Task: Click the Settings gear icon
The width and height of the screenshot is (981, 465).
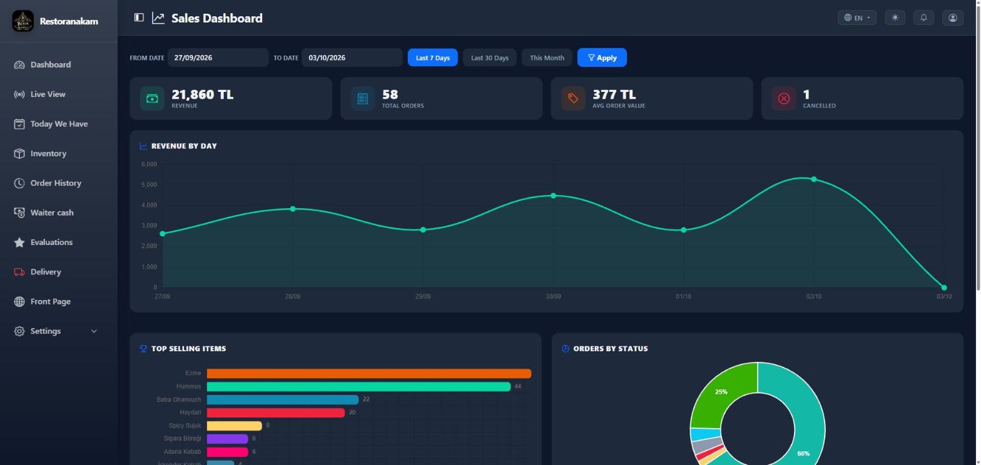Action: click(x=19, y=331)
